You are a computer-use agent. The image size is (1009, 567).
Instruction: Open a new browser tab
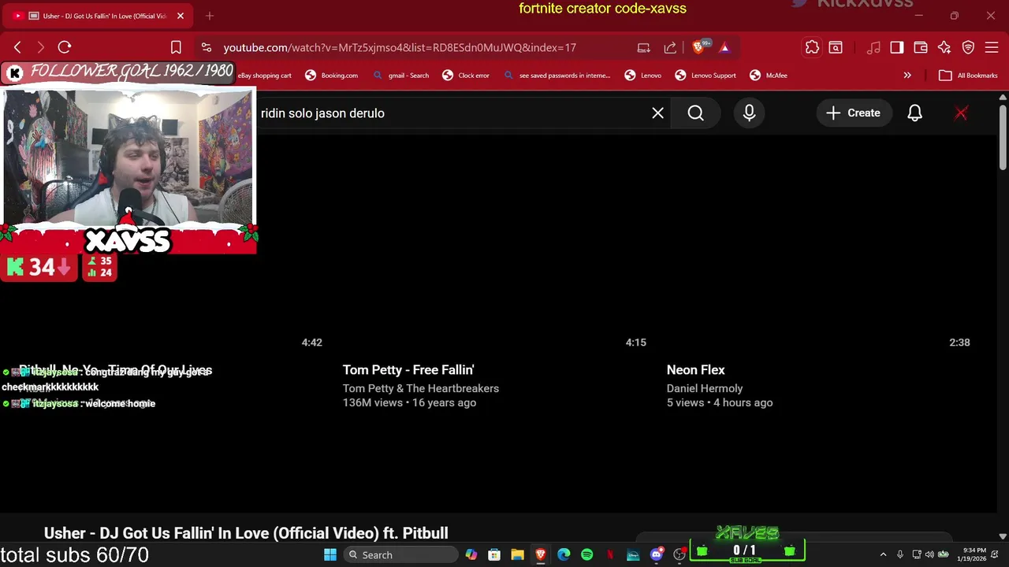[210, 16]
